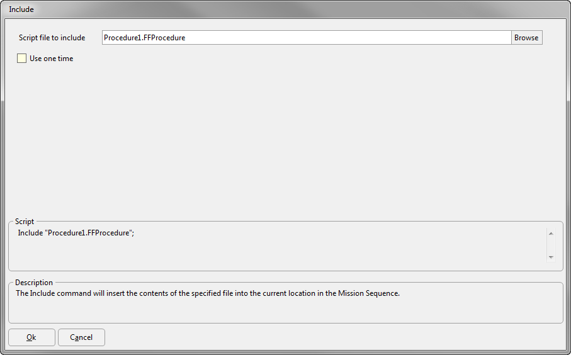Click the Include window title bar
Viewport: 571px width, 355px height.
click(x=286, y=9)
